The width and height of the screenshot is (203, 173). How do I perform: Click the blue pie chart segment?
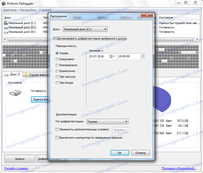(x=163, y=99)
